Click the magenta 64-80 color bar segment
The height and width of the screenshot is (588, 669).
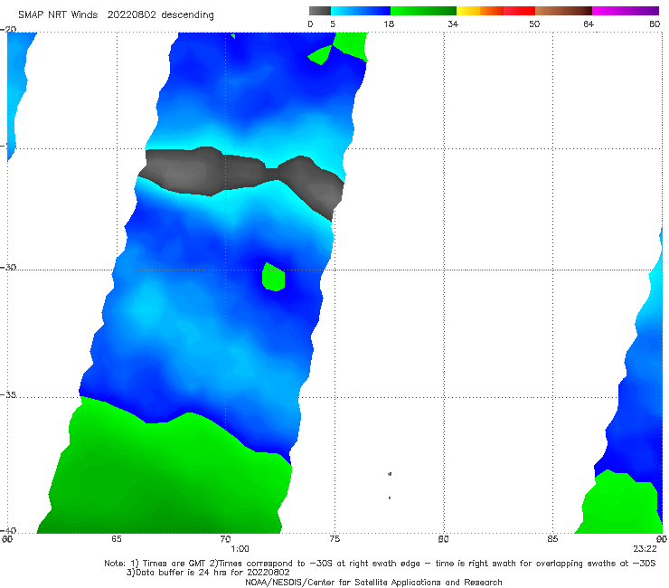(x=626, y=11)
